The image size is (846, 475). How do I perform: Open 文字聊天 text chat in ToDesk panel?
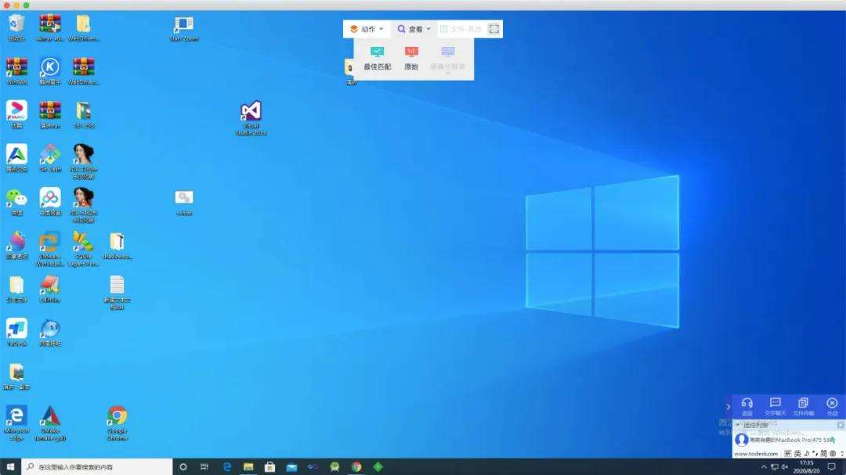tap(775, 406)
